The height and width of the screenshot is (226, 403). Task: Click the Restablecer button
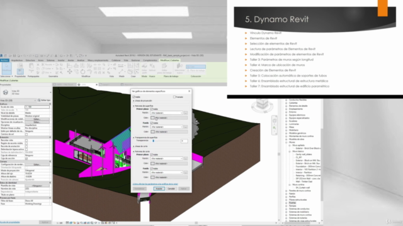coord(140,188)
